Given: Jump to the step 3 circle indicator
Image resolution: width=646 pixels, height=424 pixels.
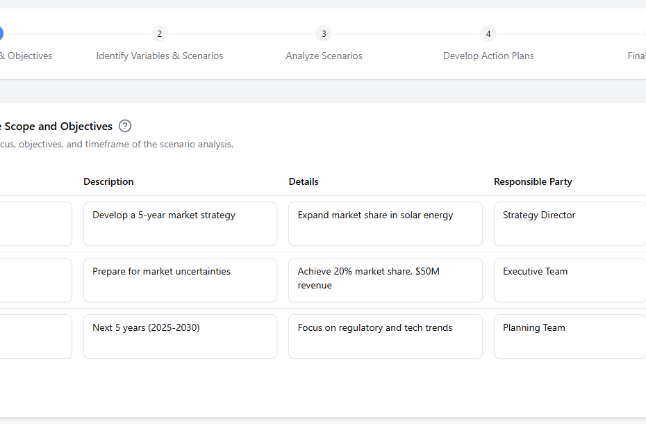Looking at the screenshot, I should point(324,33).
